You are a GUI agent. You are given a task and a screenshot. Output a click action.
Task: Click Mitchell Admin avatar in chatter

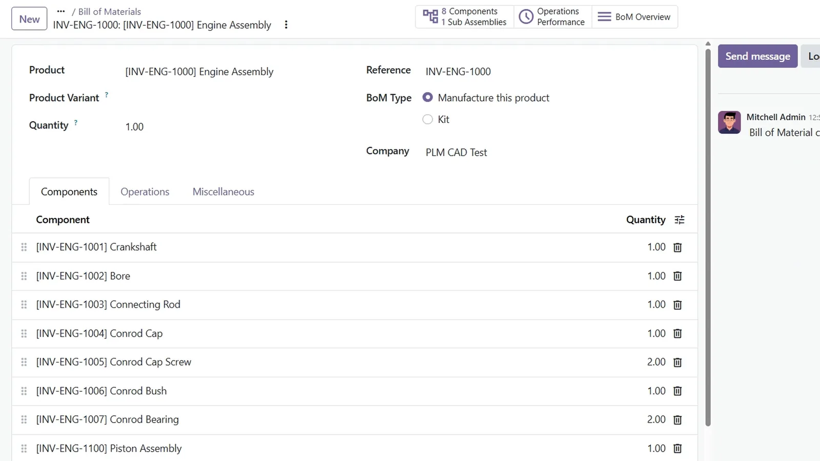(729, 122)
